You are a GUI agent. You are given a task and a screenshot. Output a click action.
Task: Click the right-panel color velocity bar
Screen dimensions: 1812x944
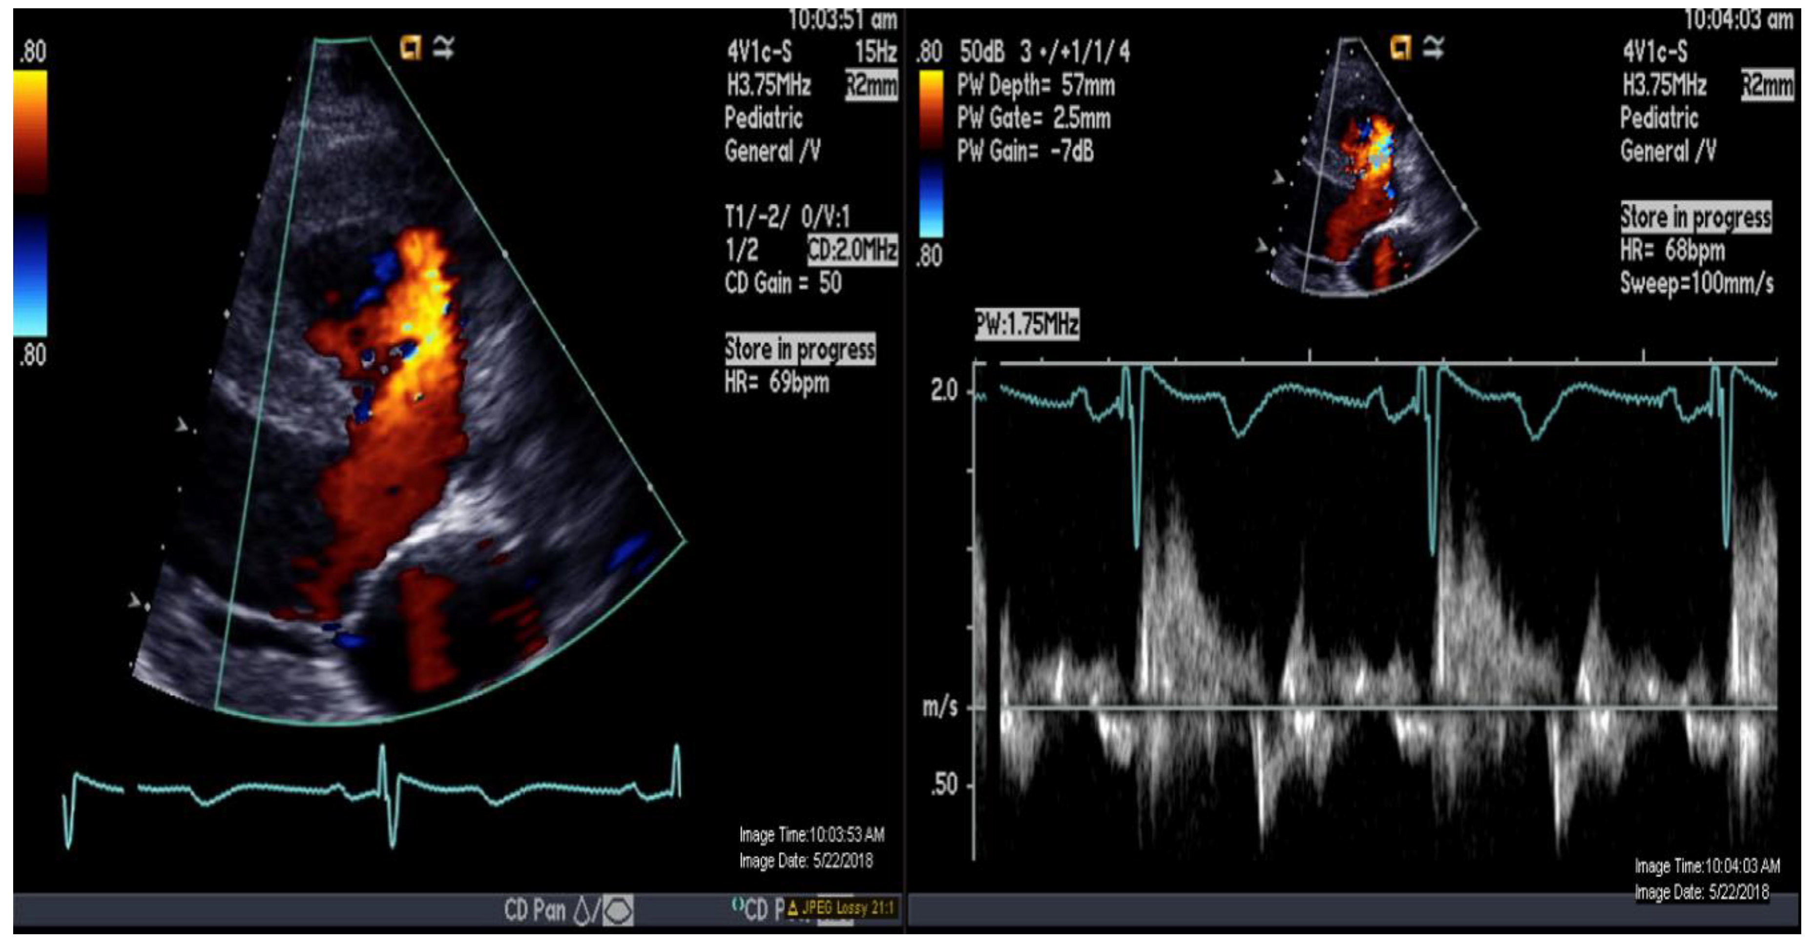tap(931, 155)
